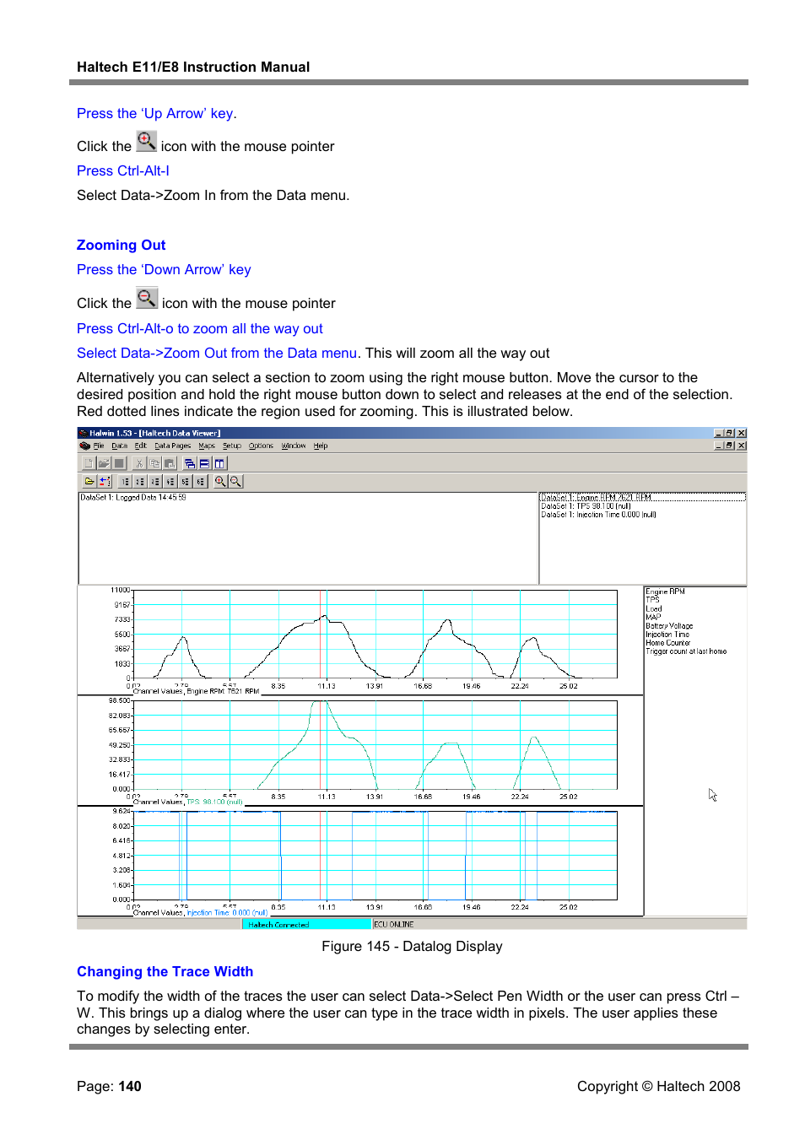
Task: Click the red-blue arrows dataset icon
Action: (x=105, y=481)
